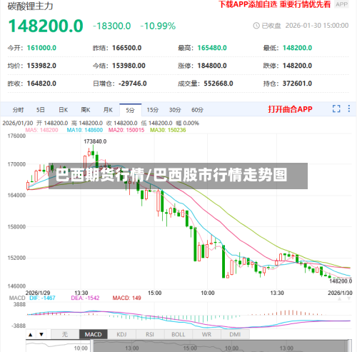
Task: Click the down triangle indicator arrow
Action: [41, 334]
